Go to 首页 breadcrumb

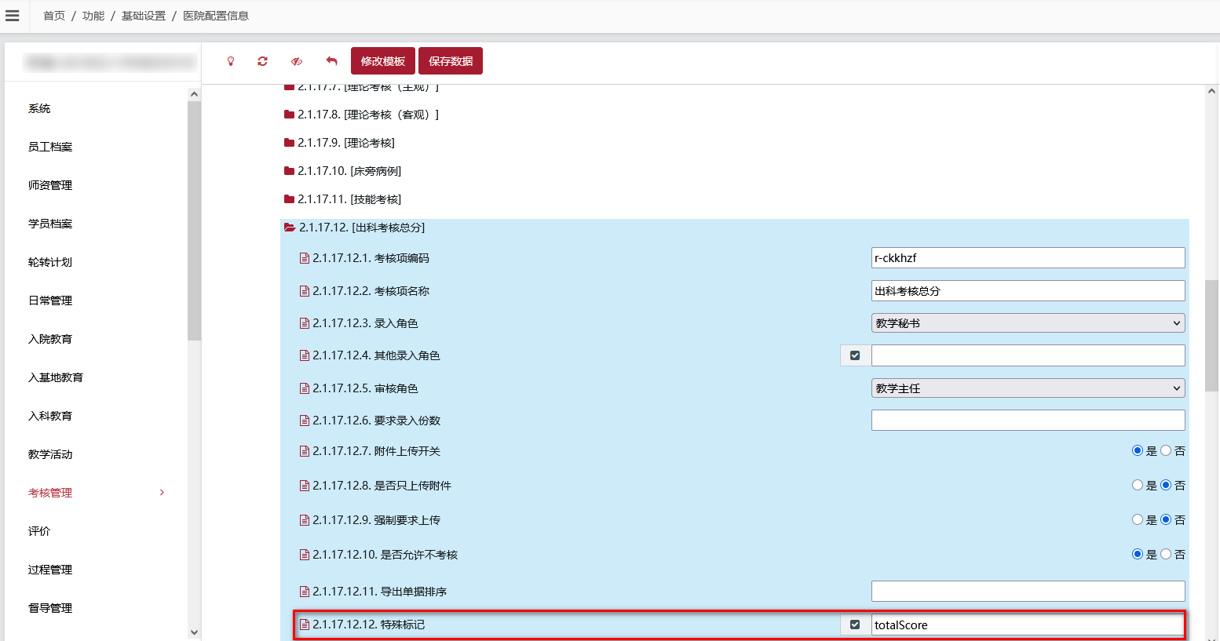(54, 16)
